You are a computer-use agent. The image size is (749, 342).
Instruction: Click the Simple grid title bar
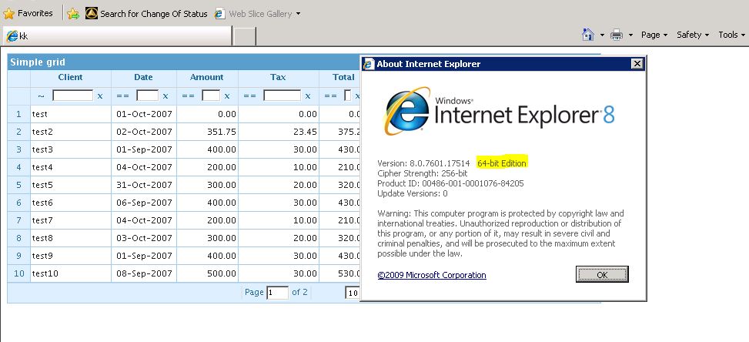click(184, 62)
